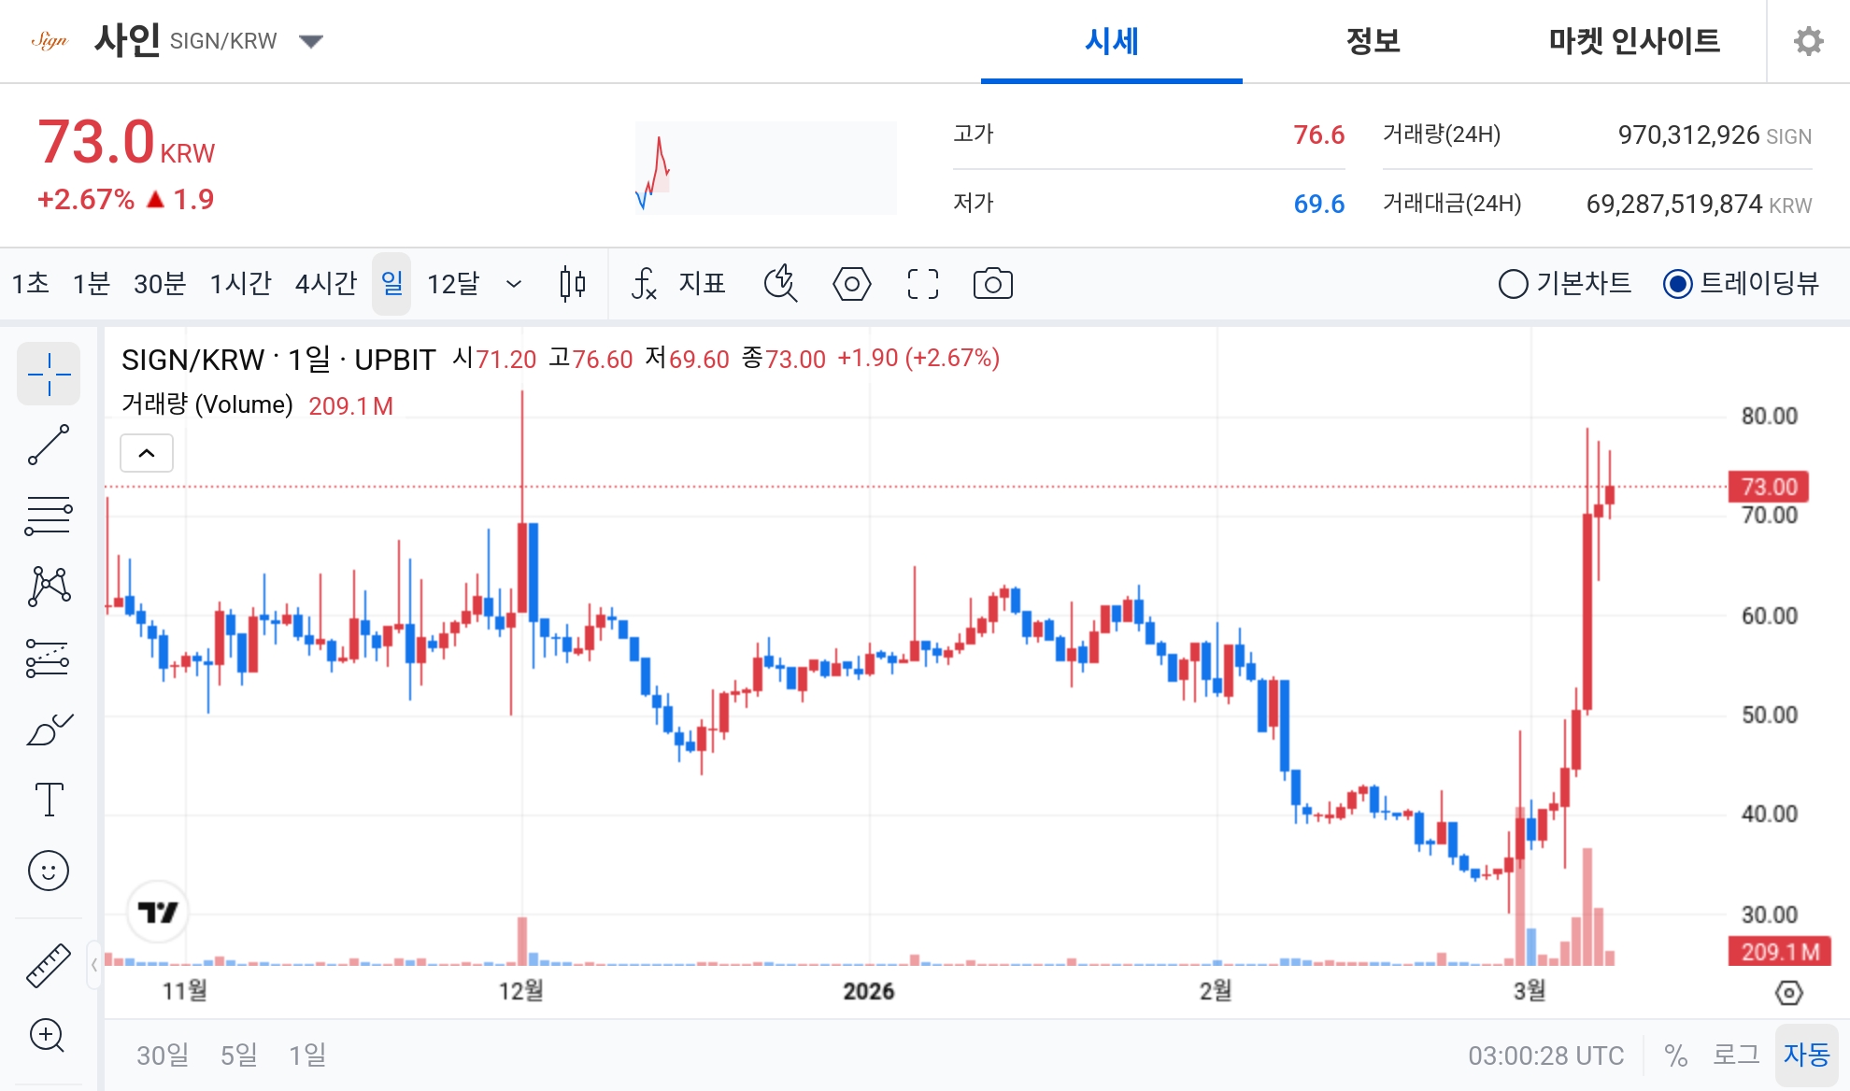
Task: Take a chart screenshot with the camera icon
Action: coord(992,284)
